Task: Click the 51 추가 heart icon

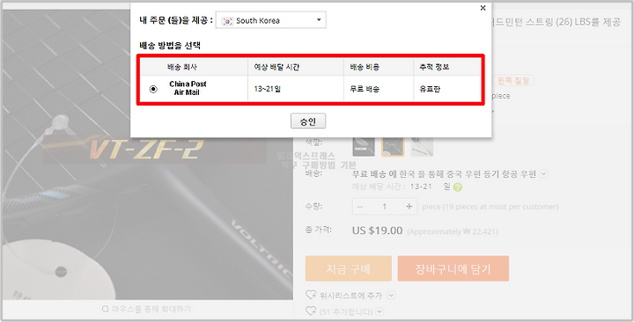Action: click(x=311, y=311)
